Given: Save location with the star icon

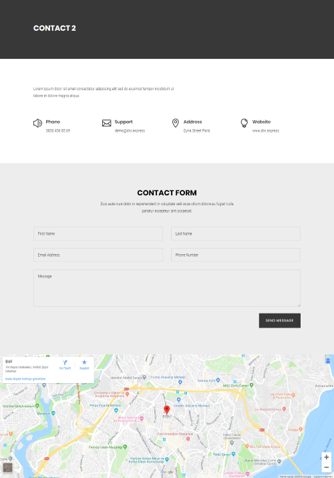Looking at the screenshot, I should click(x=84, y=362).
